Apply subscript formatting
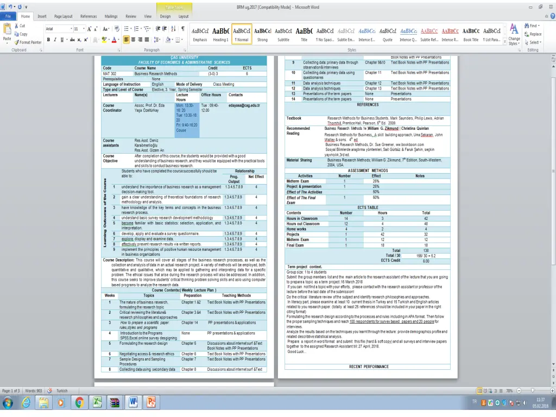The height and width of the screenshot is (417, 556). 79,40
